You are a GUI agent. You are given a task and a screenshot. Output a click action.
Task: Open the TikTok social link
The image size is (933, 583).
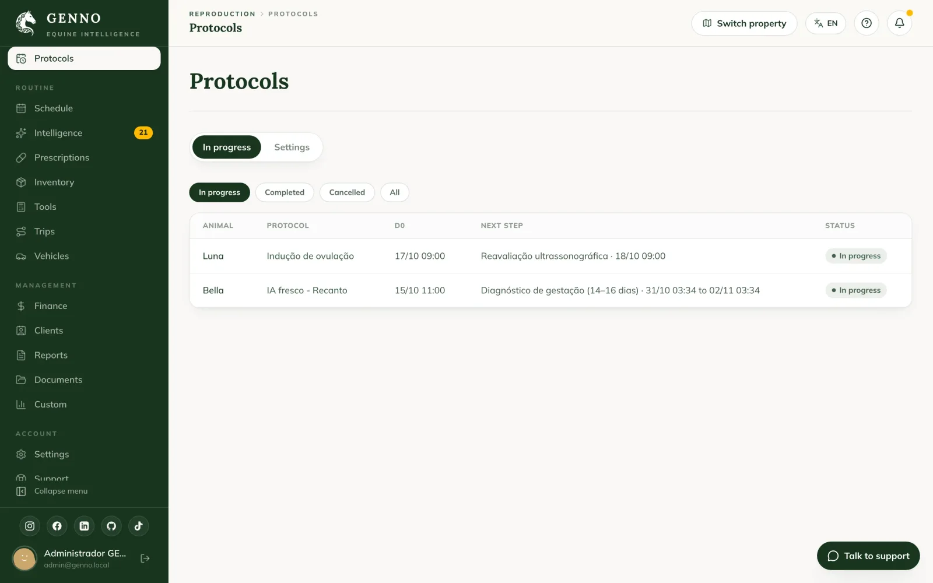[x=138, y=526]
